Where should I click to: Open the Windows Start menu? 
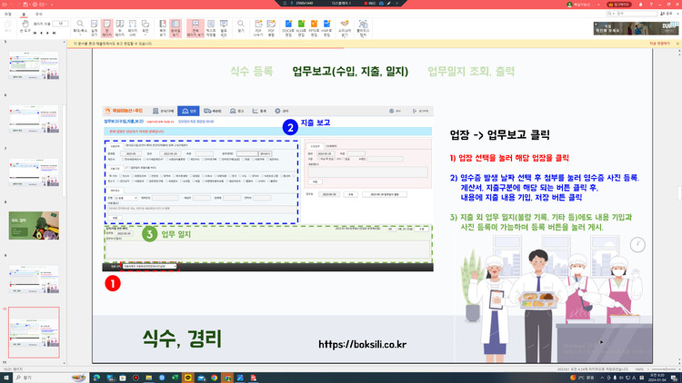pyautogui.click(x=6, y=378)
